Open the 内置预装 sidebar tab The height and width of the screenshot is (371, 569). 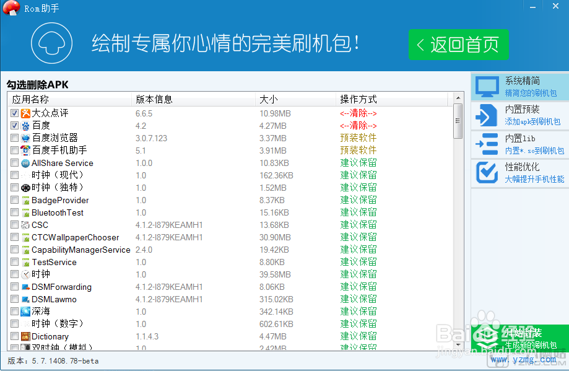click(520, 115)
